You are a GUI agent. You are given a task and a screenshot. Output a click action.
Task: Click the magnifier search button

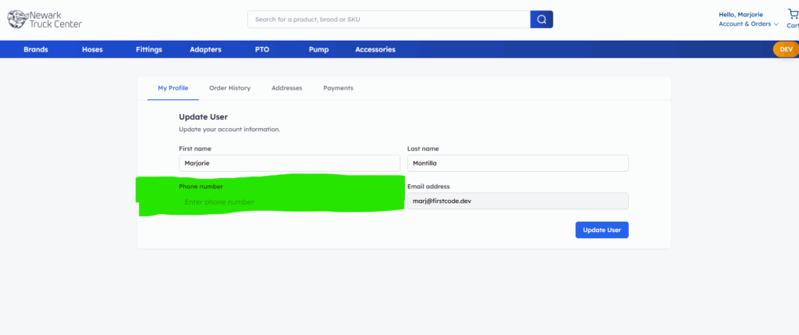pyautogui.click(x=542, y=19)
